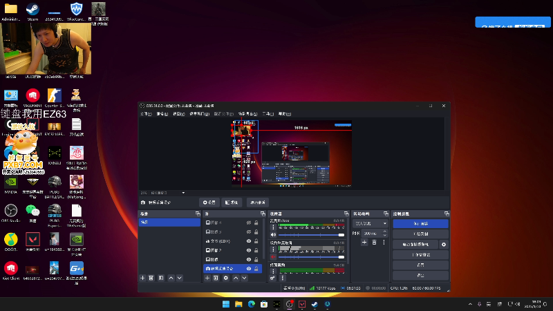Image resolution: width=553 pixels, height=311 pixels.
Task: Decrease transition duration with down arrow
Action: 385,235
